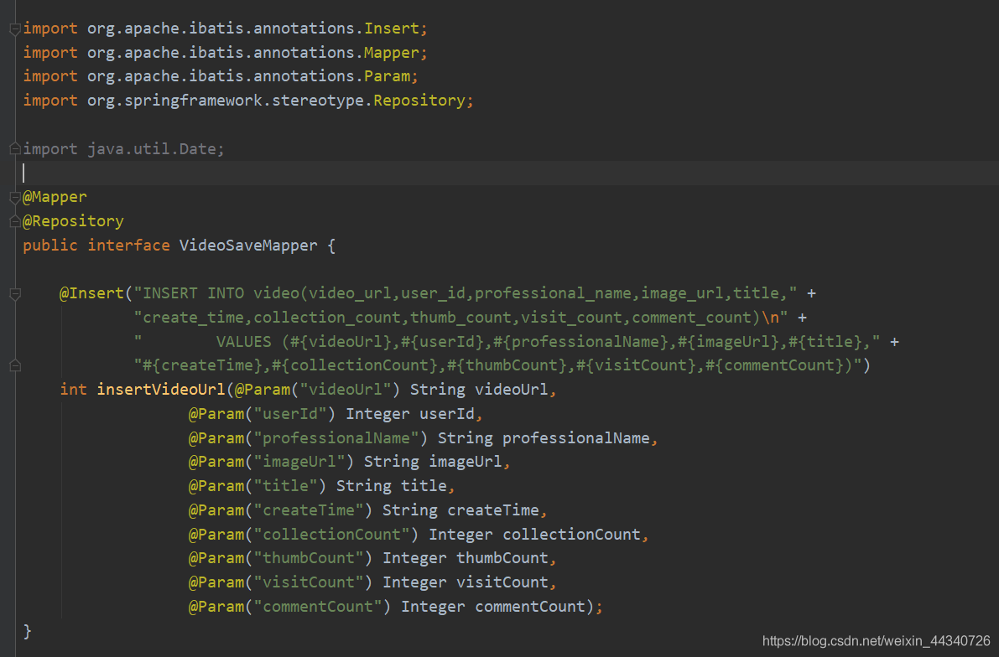Image resolution: width=999 pixels, height=657 pixels.
Task: Click the "userId" string in @Param
Action: (x=290, y=414)
